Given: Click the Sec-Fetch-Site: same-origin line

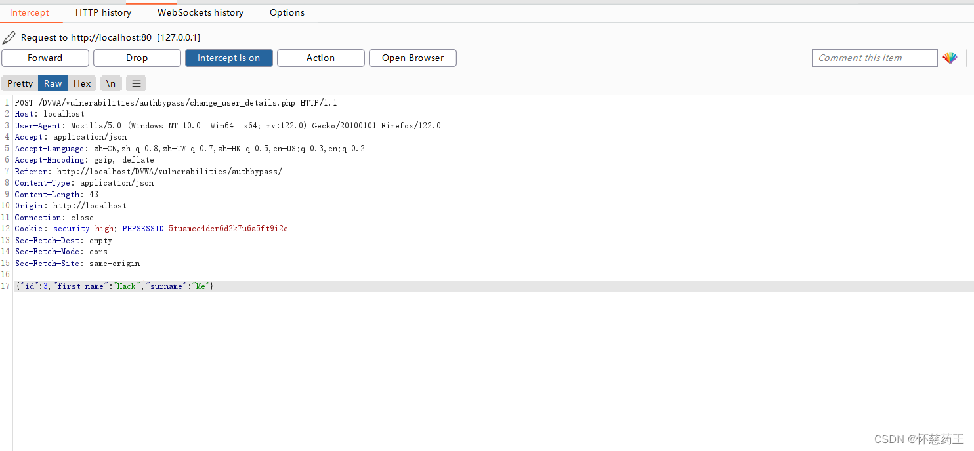Looking at the screenshot, I should click(77, 264).
